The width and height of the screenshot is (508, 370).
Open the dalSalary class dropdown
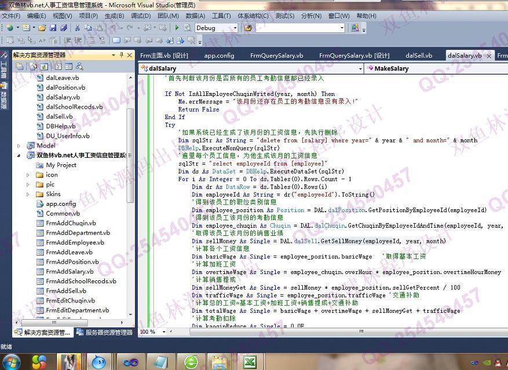pyautogui.click(x=360, y=69)
